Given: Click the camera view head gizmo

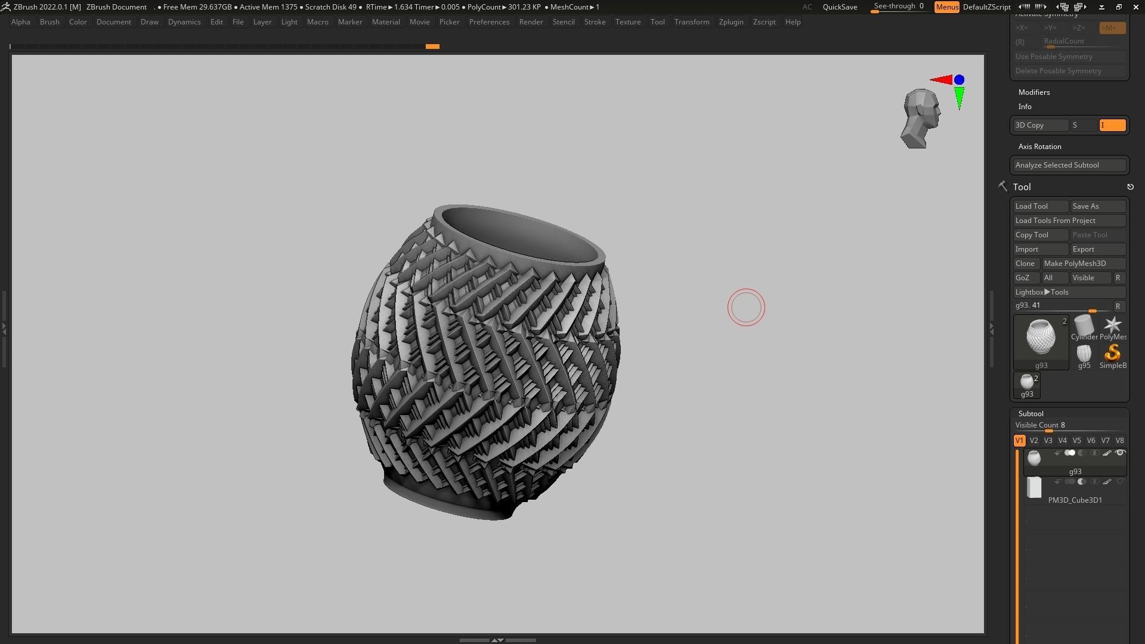Looking at the screenshot, I should (920, 119).
